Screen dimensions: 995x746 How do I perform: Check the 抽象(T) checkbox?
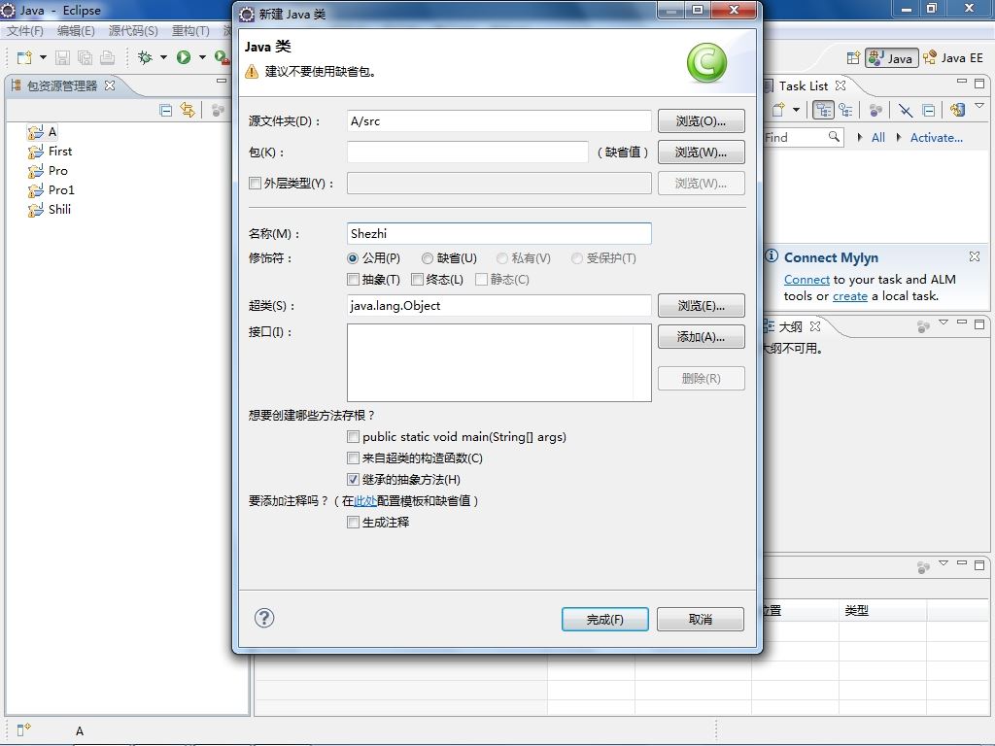pyautogui.click(x=354, y=279)
